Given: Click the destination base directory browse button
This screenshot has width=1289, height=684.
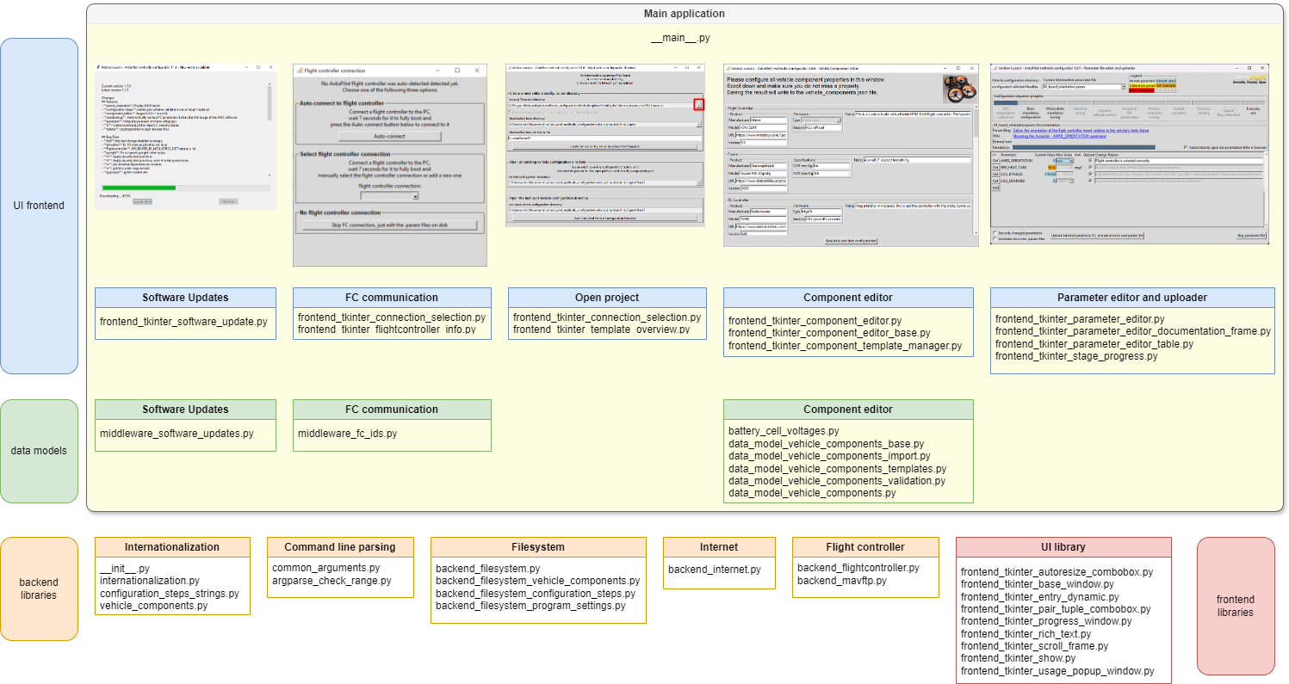Looking at the screenshot, I should tap(698, 124).
